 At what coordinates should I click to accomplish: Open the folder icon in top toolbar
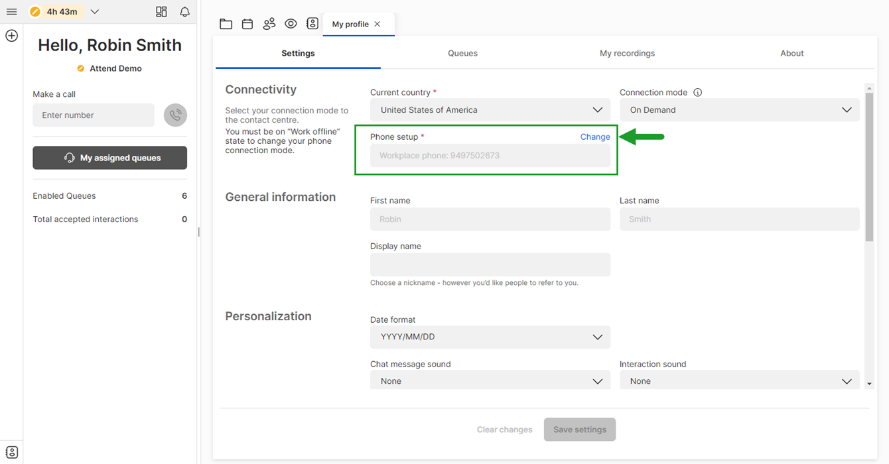226,24
